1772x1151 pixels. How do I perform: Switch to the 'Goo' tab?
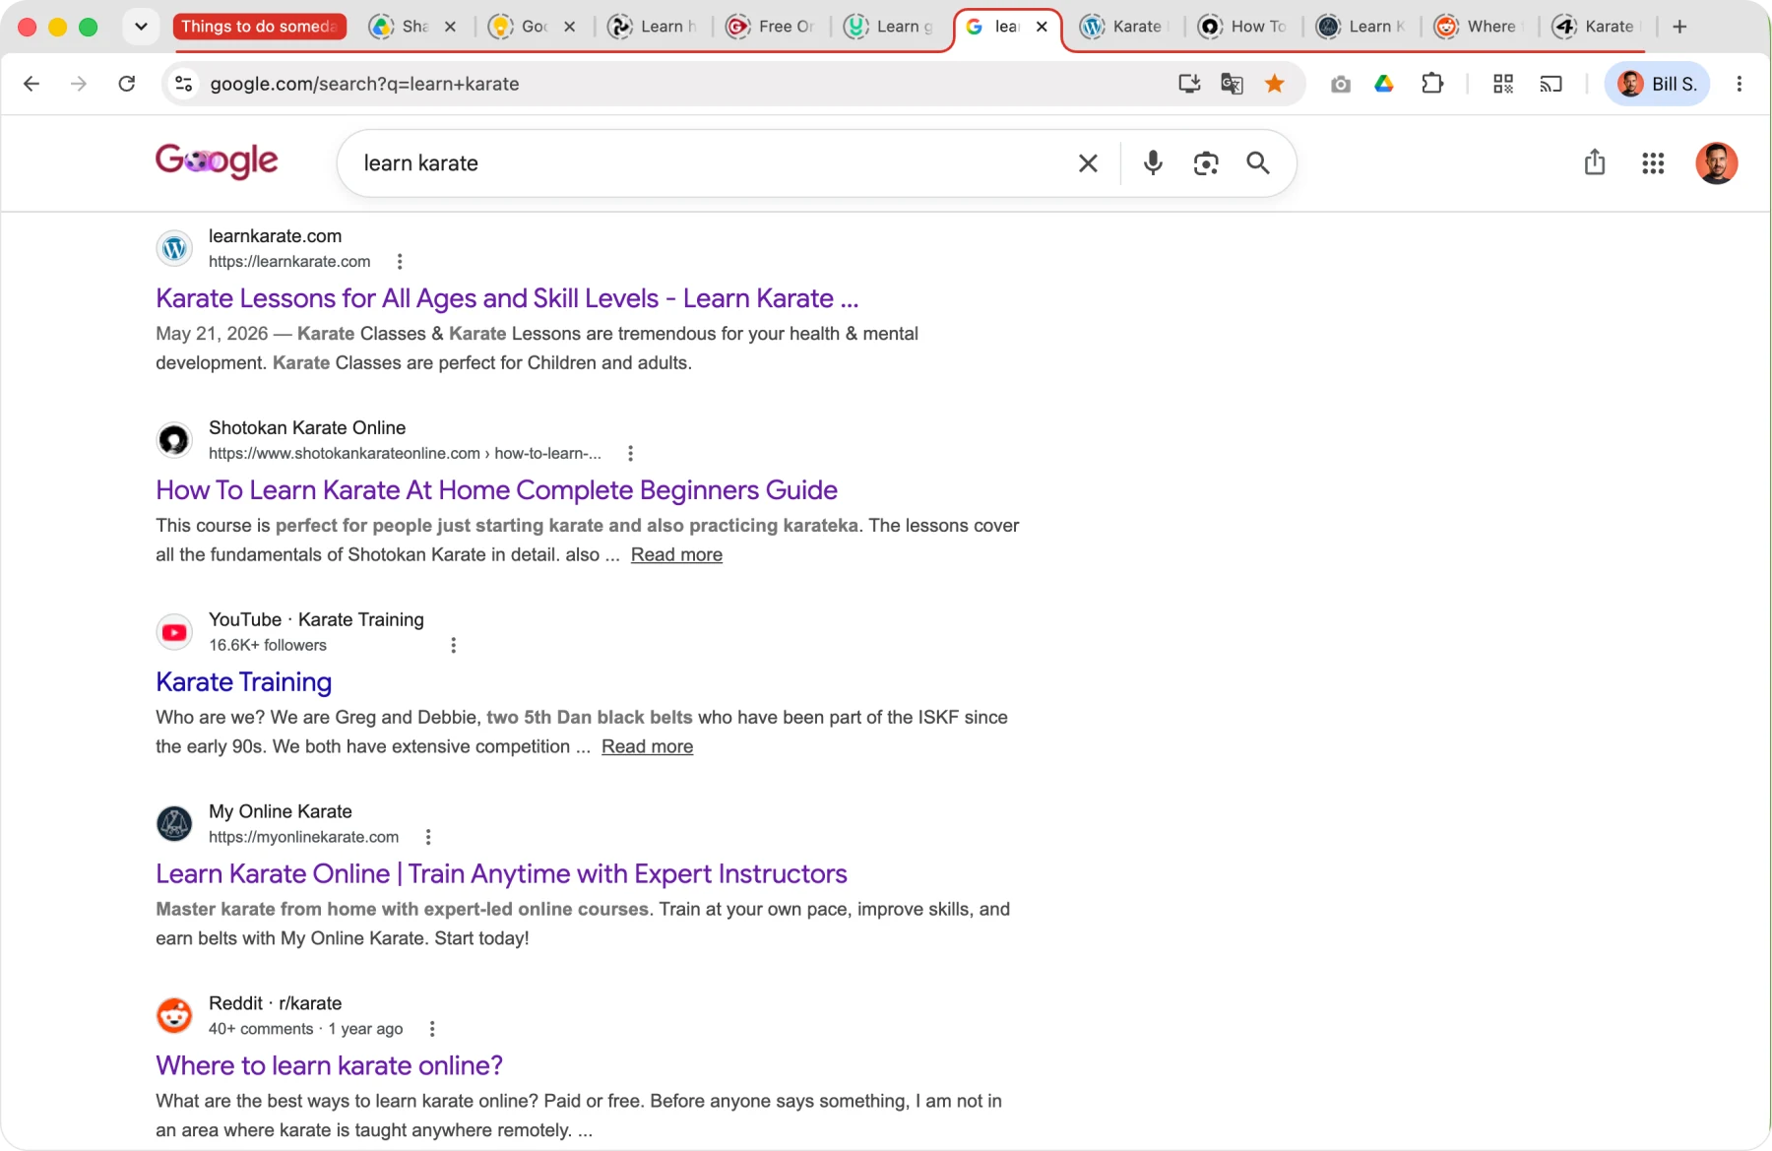point(524,27)
